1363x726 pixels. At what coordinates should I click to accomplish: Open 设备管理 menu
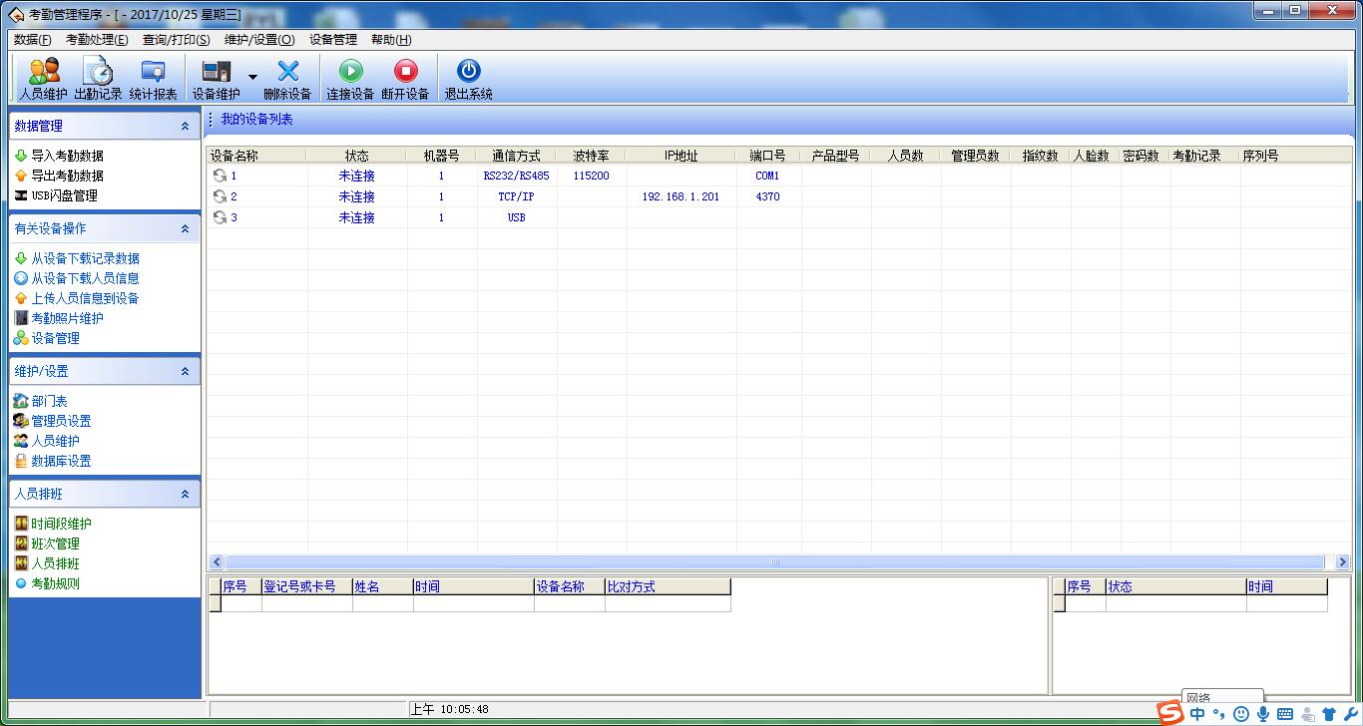pyautogui.click(x=333, y=40)
